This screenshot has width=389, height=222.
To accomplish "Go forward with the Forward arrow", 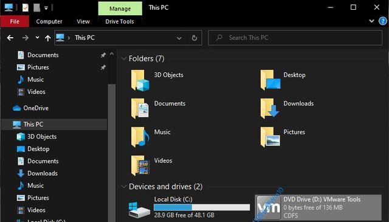I will point(25,38).
